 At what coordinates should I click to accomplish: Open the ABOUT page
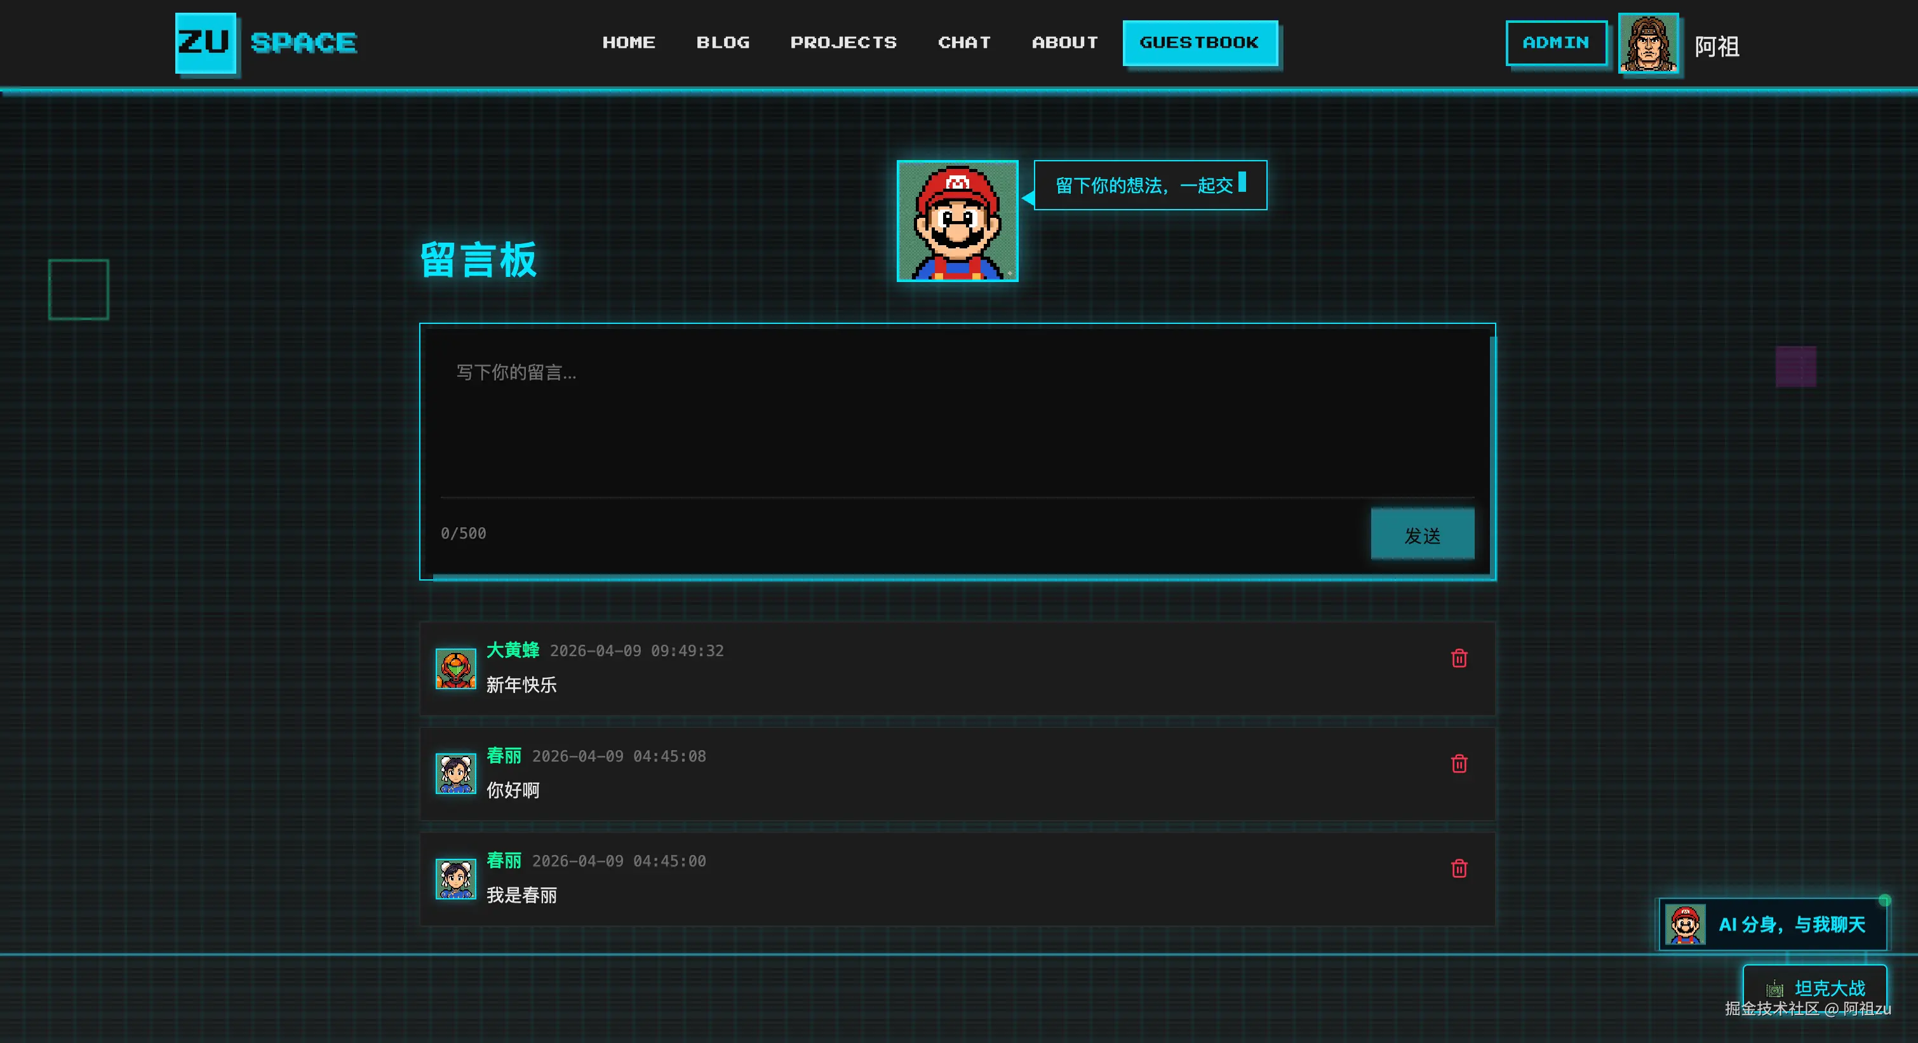1064,43
